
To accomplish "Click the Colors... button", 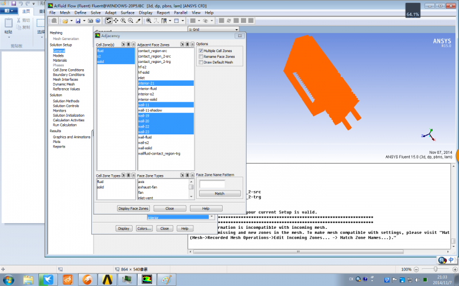I will [145, 228].
